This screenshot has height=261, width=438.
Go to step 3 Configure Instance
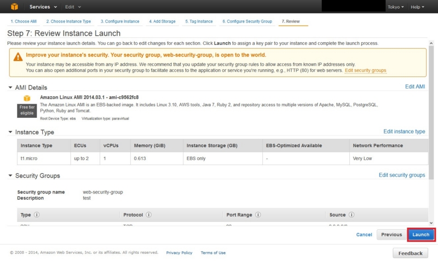point(120,21)
